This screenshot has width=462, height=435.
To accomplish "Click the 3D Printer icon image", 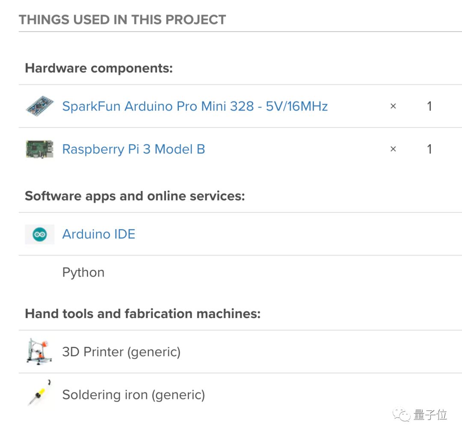I will coord(39,352).
